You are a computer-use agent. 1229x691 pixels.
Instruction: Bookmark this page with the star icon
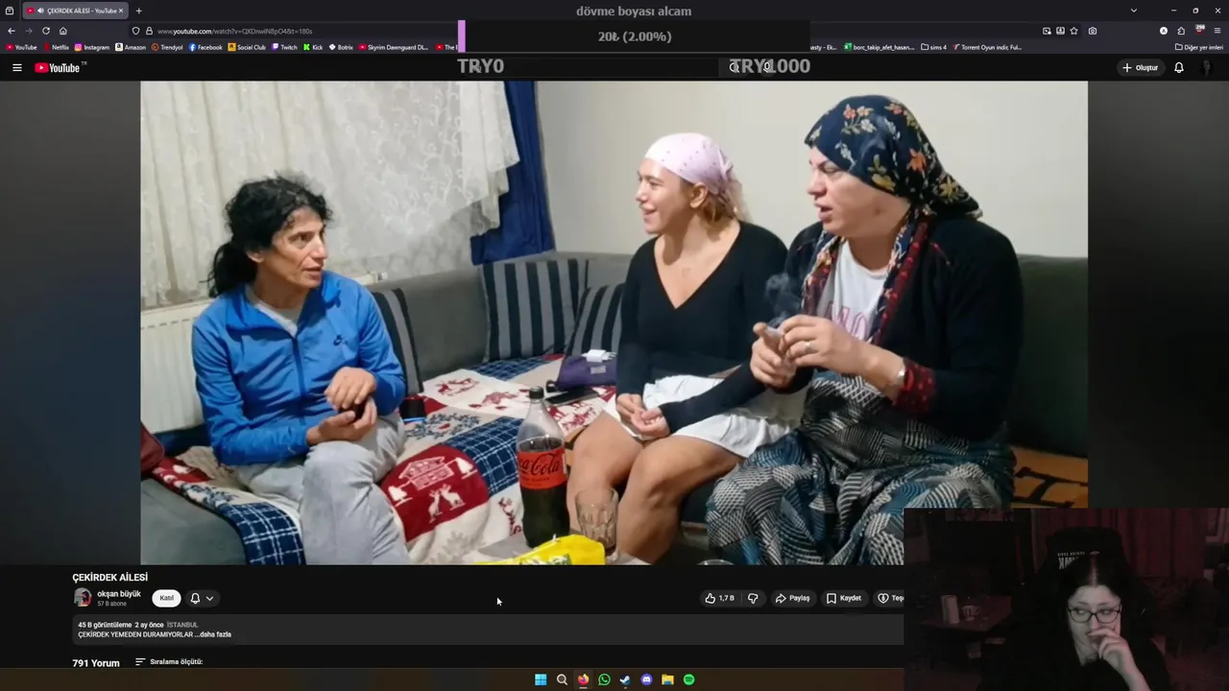pos(1073,31)
